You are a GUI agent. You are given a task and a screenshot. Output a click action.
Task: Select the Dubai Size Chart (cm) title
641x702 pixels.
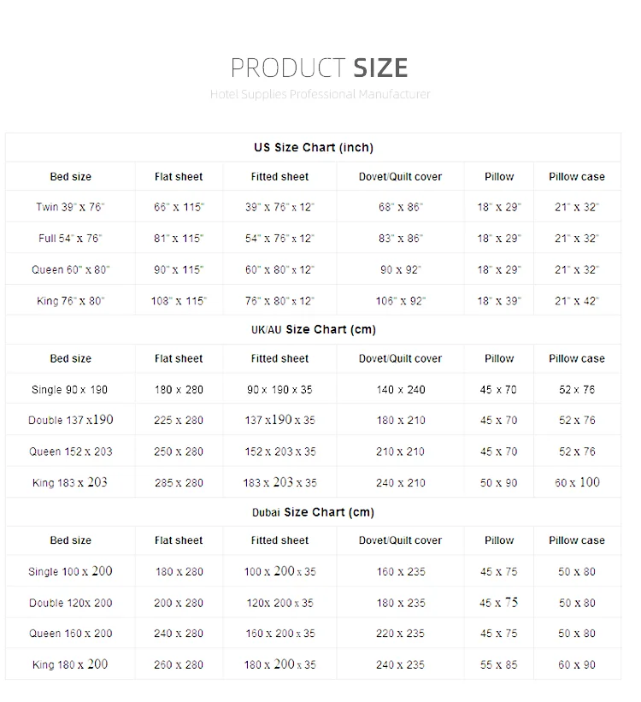pos(313,512)
